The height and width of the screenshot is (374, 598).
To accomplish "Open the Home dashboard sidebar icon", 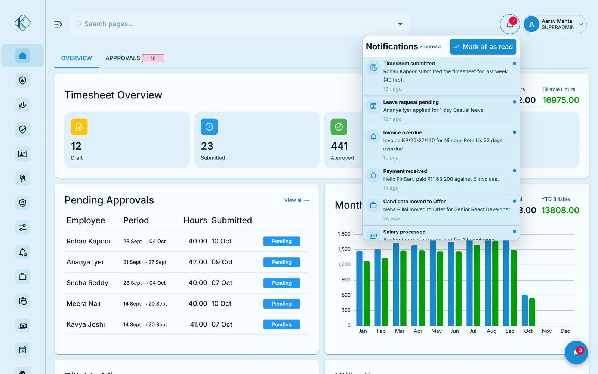I will coord(23,56).
